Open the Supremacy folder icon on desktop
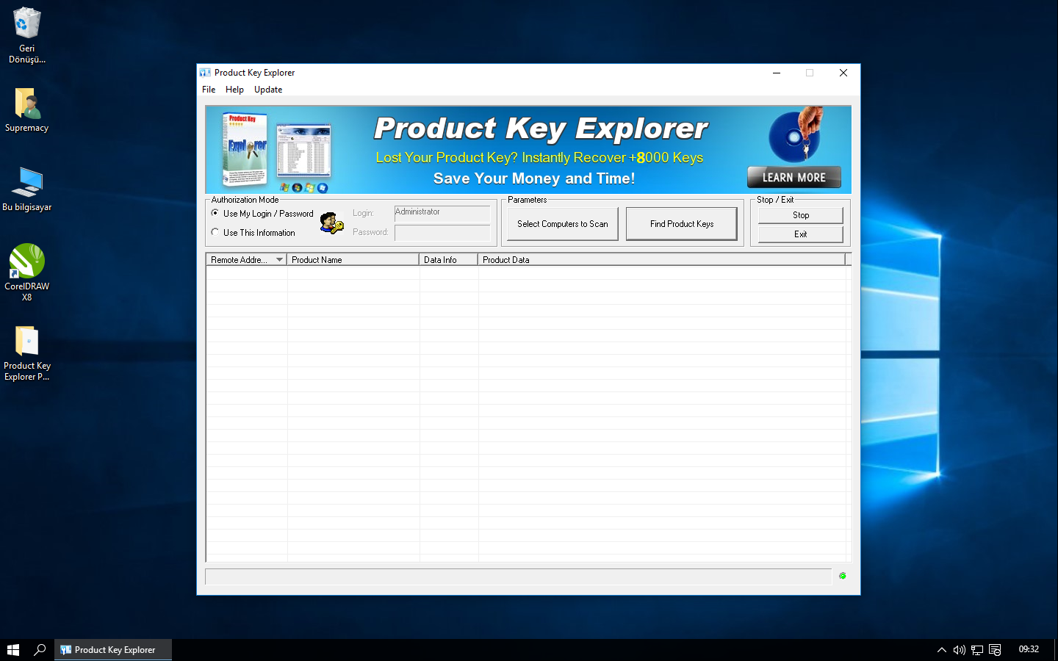Image resolution: width=1058 pixels, height=661 pixels. tap(26, 110)
